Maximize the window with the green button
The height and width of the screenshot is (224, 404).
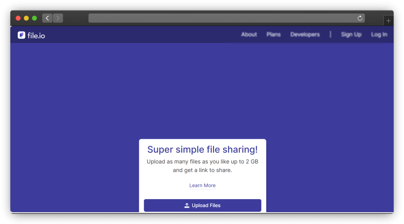click(x=34, y=18)
